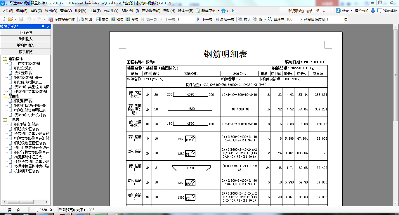The height and width of the screenshot is (215, 399).
Task: Select 构件汇总信息明细表 report
Action: pyautogui.click(x=30, y=110)
